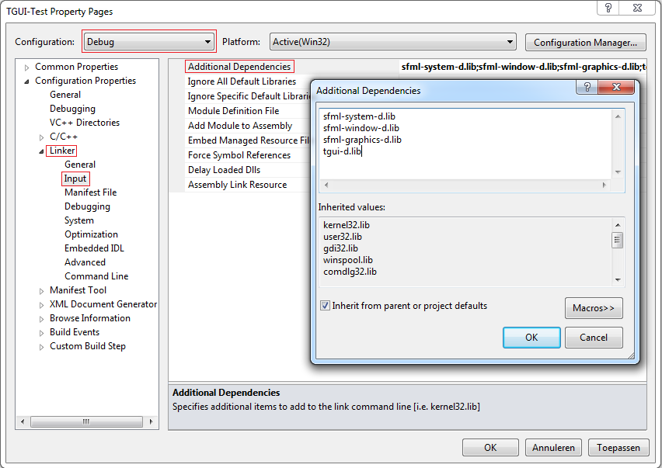Click kernel32.lib in Inherited values
The image size is (662, 468).
tap(347, 225)
